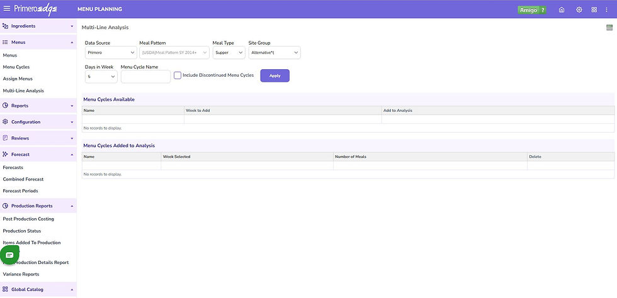617x298 pixels.
Task: Open the Site Group dropdown
Action: click(x=275, y=53)
